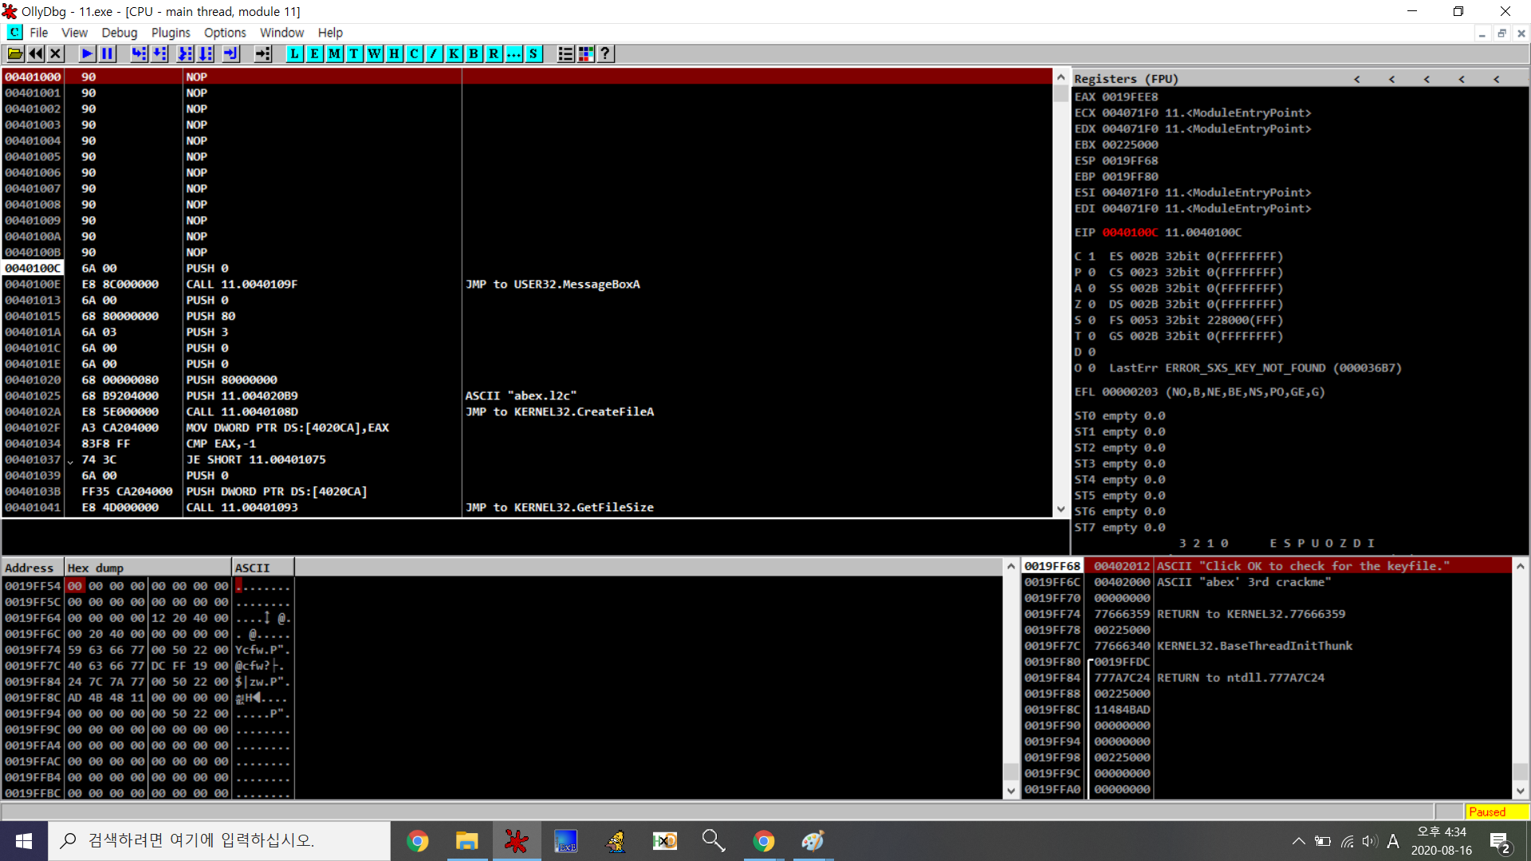Image resolution: width=1531 pixels, height=861 pixels.
Task: Click the Hex dump column header
Action: (148, 568)
